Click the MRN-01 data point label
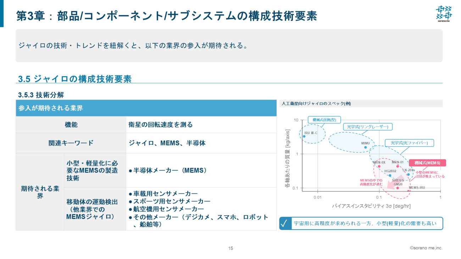The image size is (461, 259). pos(398,162)
